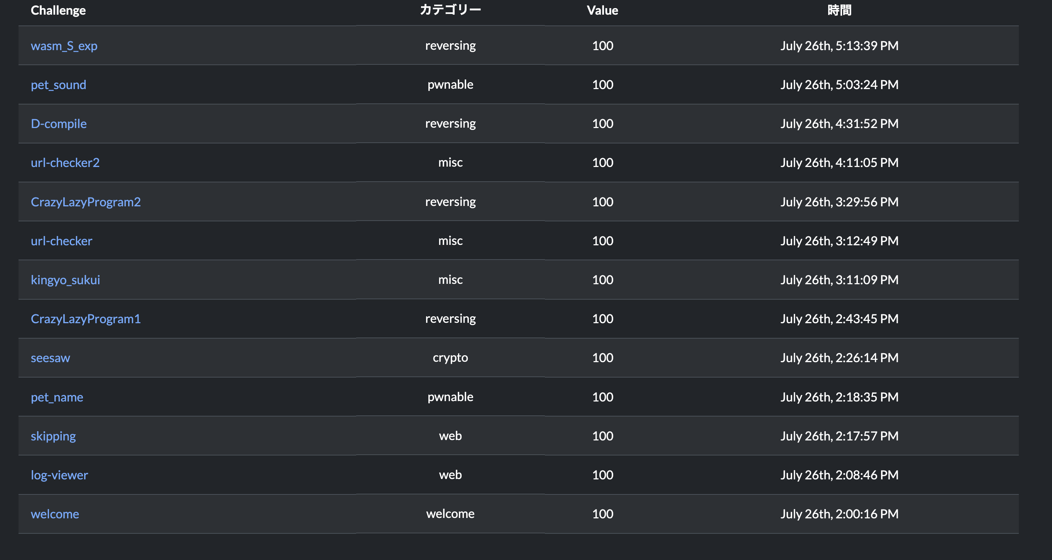Open the CrazyLazyProgram2 challenge
1052x560 pixels.
(x=86, y=202)
